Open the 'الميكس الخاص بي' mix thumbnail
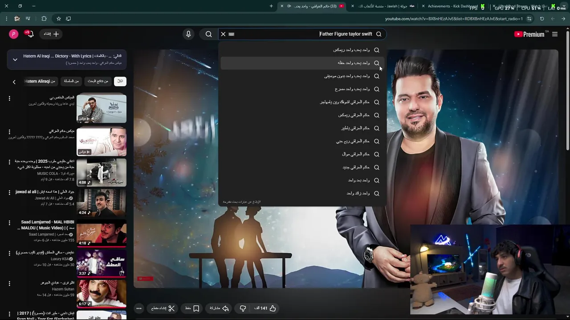Screen dimensions: 570x320 (x=102, y=108)
